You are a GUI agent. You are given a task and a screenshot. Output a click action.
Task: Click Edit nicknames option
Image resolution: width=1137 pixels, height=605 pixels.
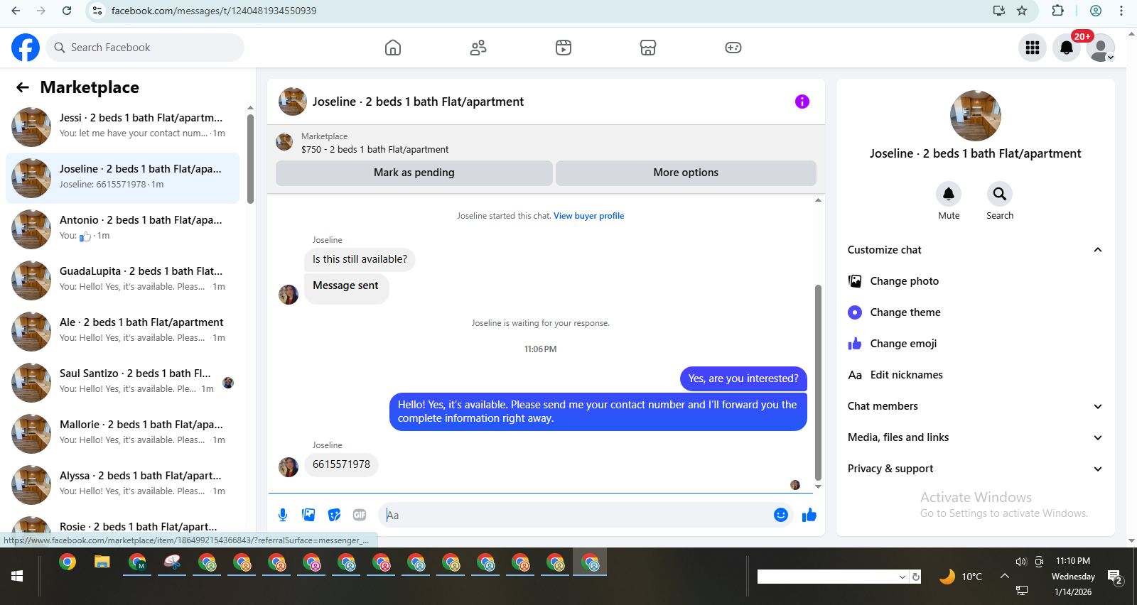coord(975,375)
